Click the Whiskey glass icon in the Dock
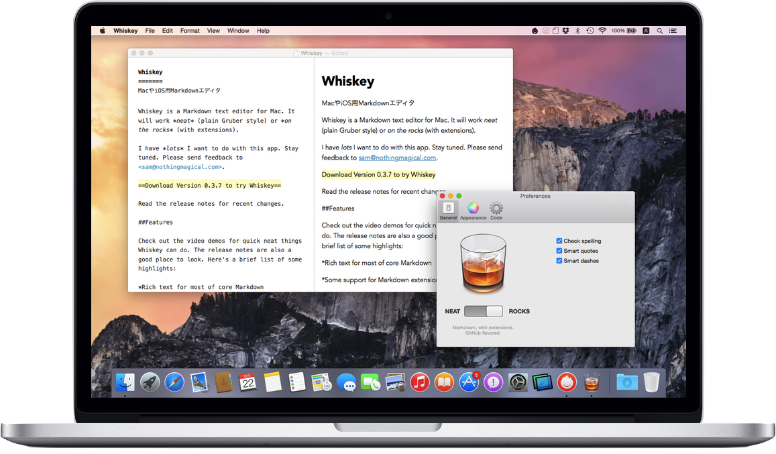The width and height of the screenshot is (776, 454). (x=592, y=382)
